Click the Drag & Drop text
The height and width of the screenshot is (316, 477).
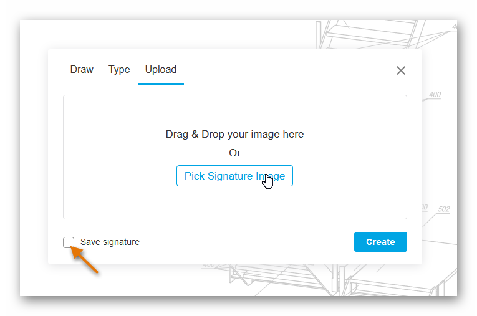(x=234, y=134)
